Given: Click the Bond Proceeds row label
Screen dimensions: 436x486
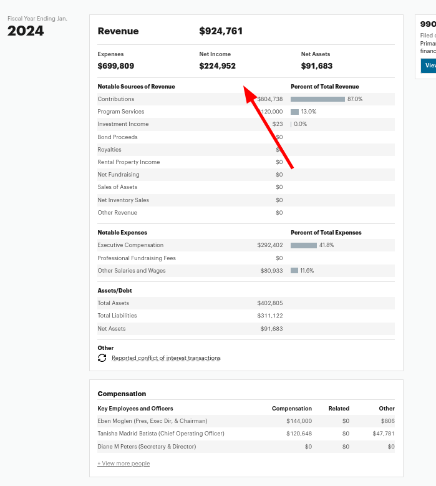Looking at the screenshot, I should 117,137.
